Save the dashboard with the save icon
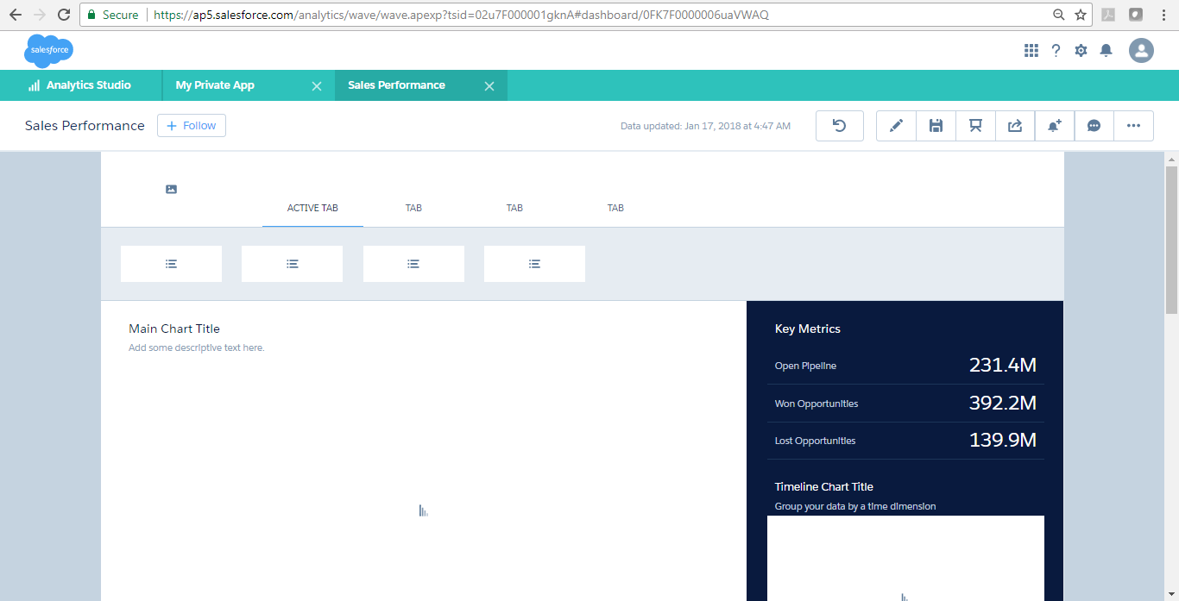1179x601 pixels. [x=936, y=125]
